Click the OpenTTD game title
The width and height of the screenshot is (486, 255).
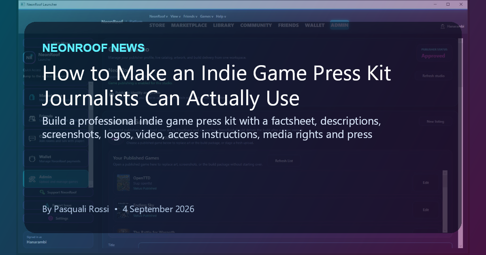(142, 178)
